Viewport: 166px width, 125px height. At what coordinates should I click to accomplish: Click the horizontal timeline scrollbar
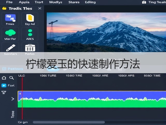pos(69,122)
